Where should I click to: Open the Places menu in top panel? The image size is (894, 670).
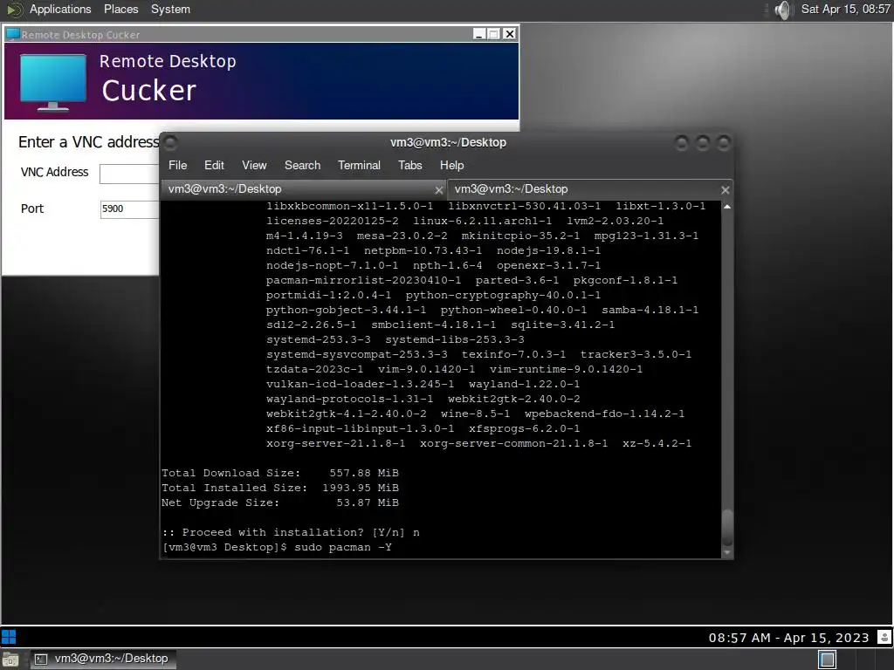click(120, 9)
